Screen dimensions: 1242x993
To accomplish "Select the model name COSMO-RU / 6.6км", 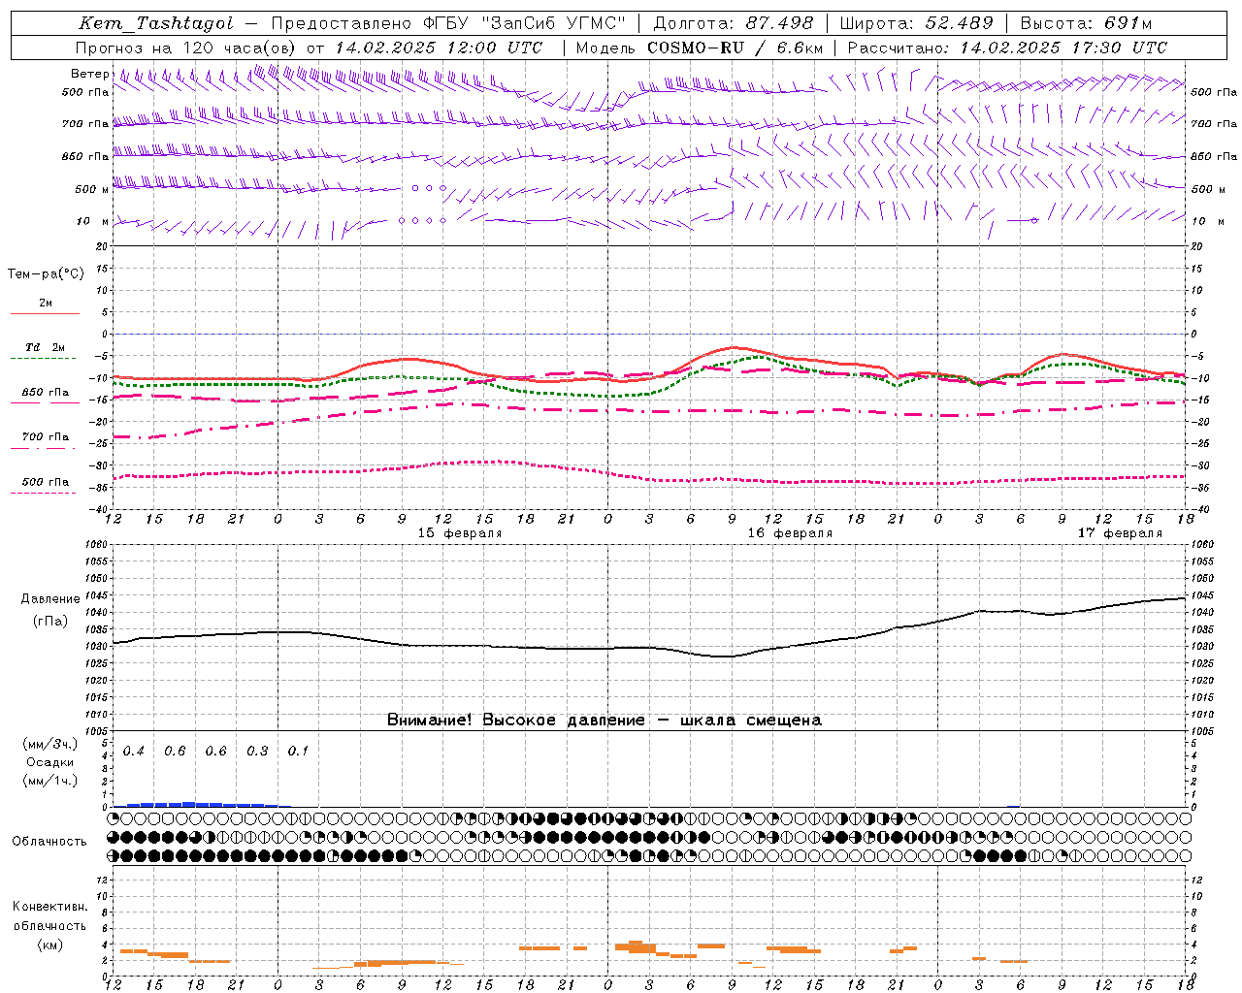I will coord(735,48).
